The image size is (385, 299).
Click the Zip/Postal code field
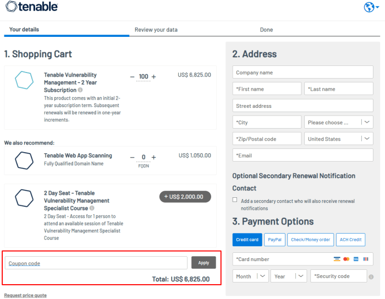(x=267, y=139)
